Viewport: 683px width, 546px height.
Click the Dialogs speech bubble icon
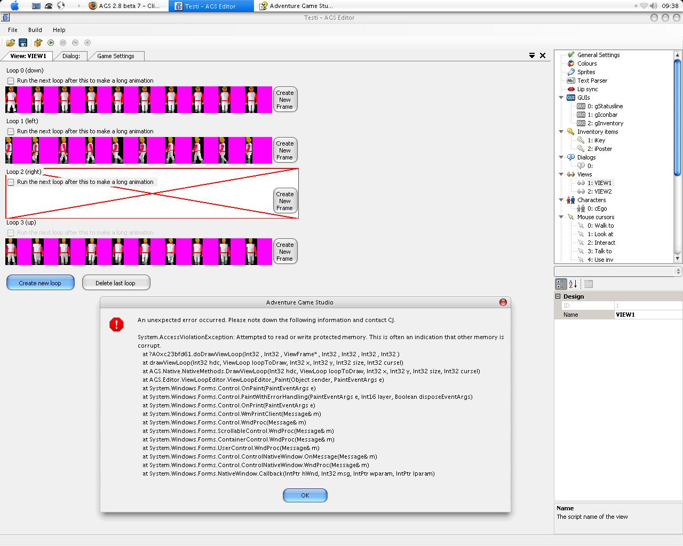tap(571, 157)
